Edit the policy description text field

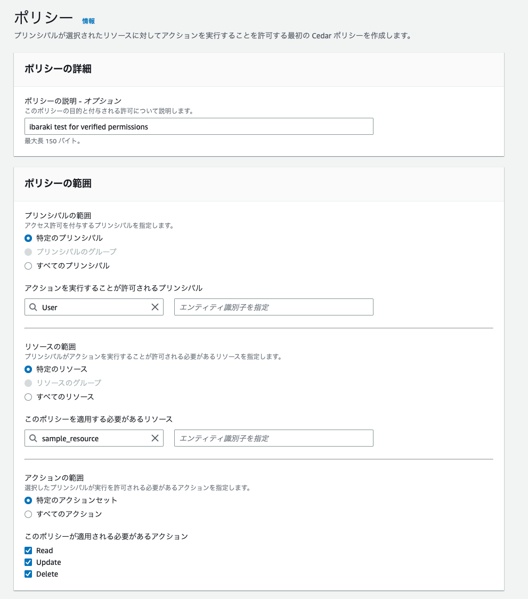(x=199, y=126)
